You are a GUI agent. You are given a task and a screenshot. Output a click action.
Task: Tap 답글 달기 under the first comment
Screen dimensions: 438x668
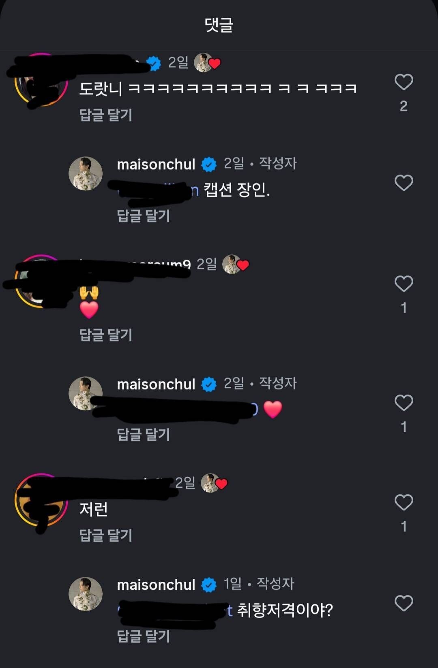click(x=105, y=115)
